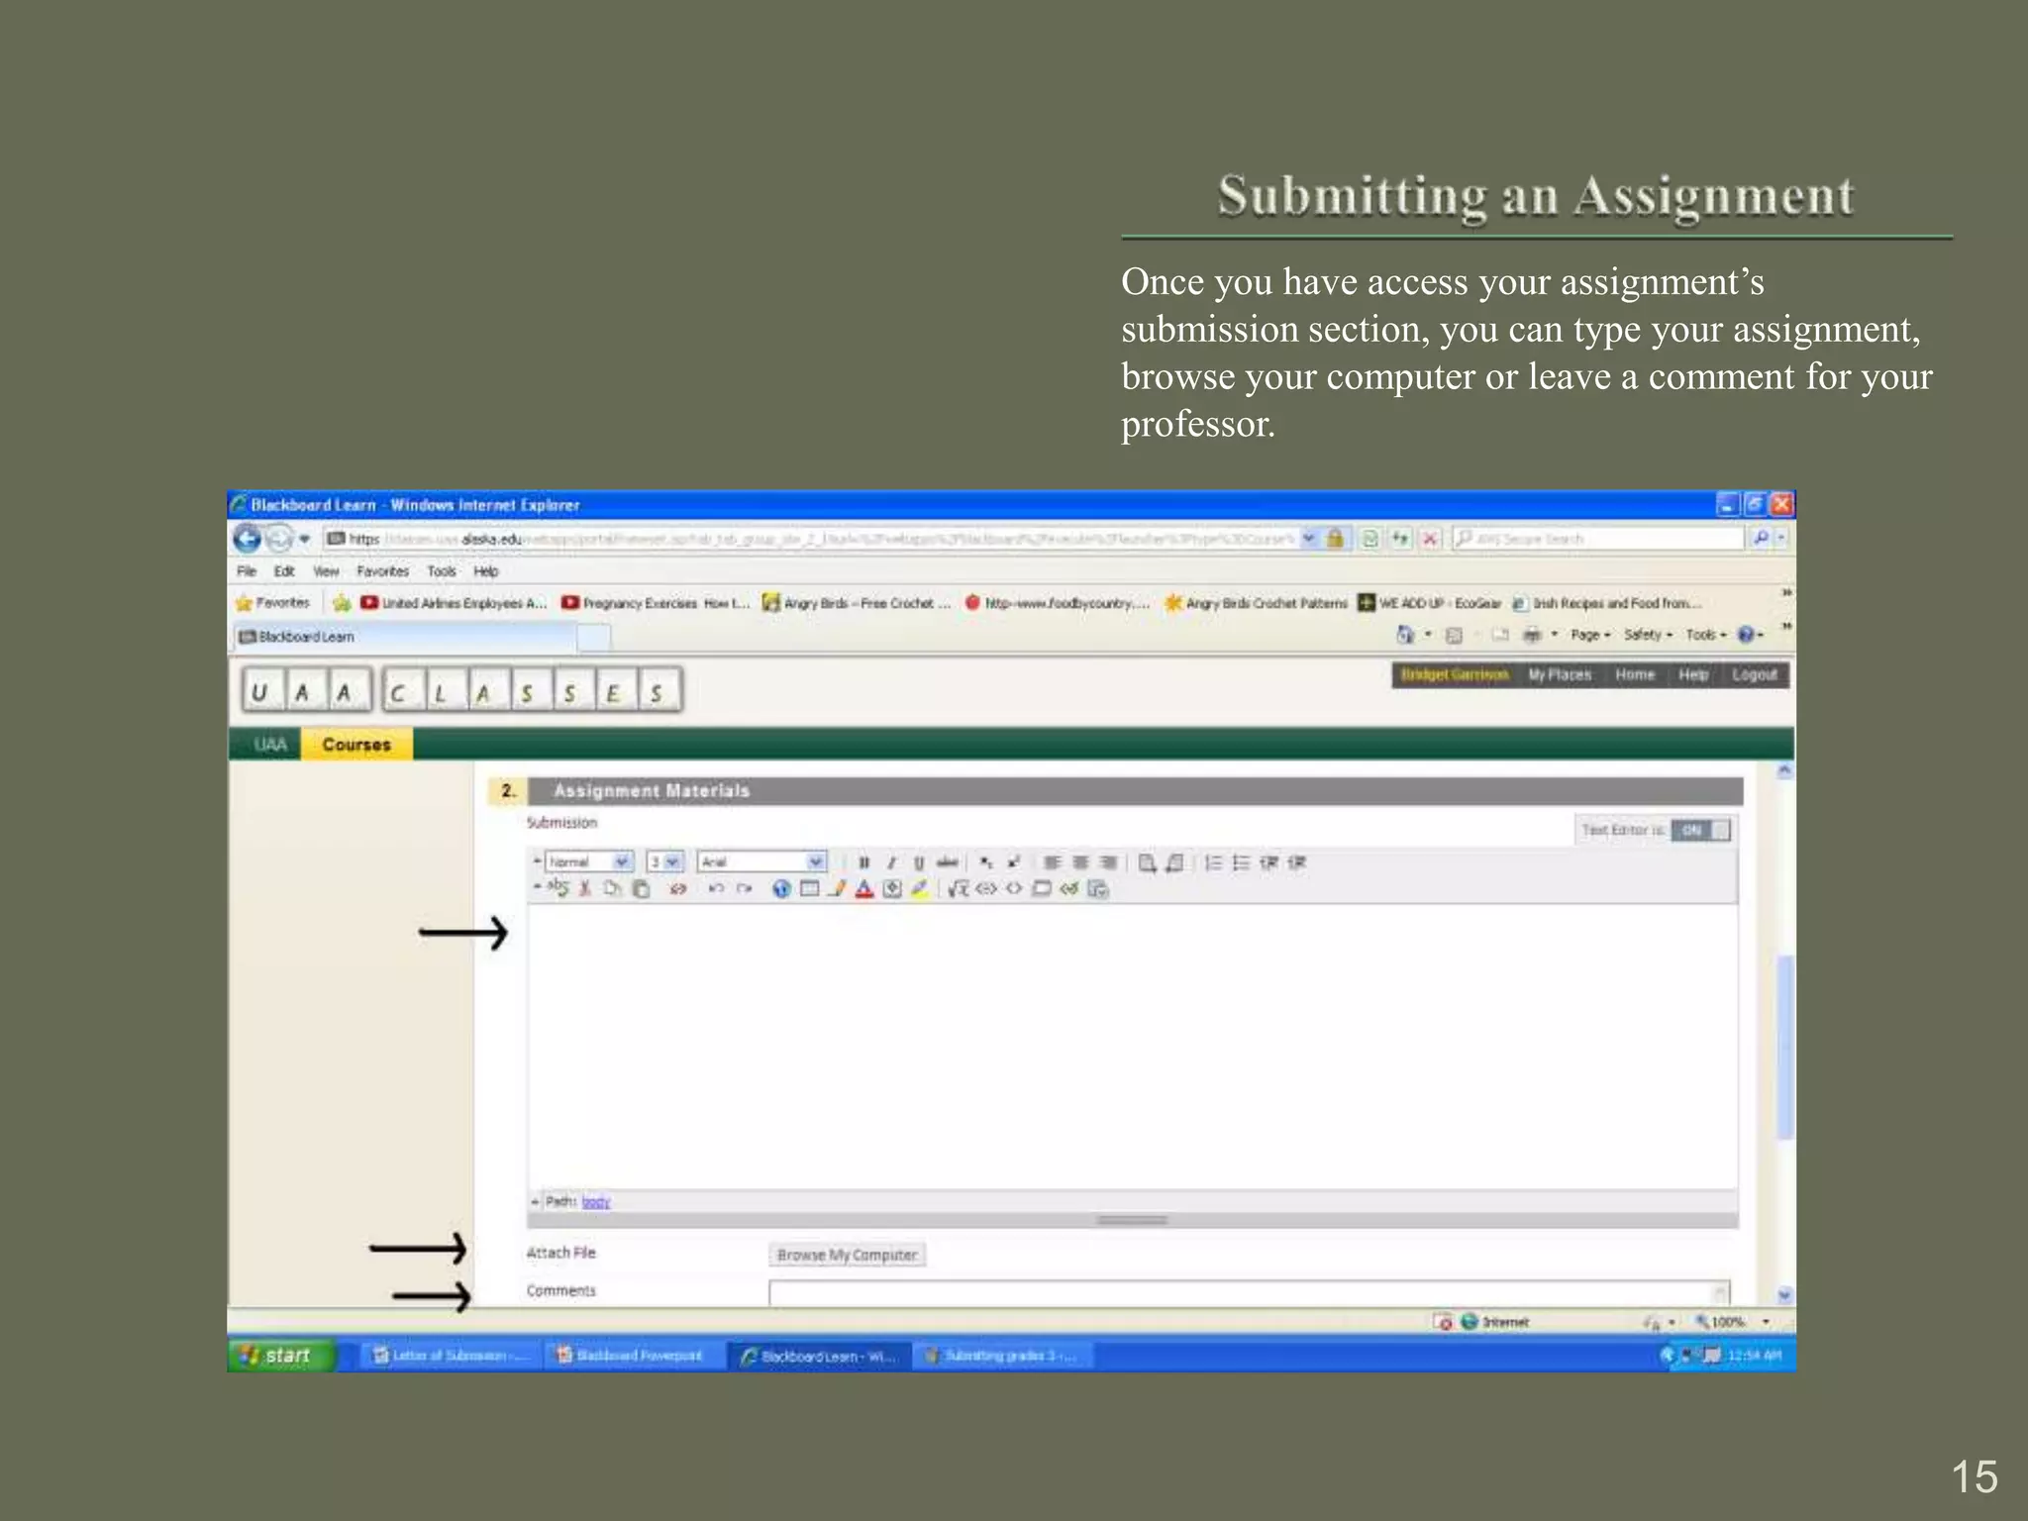Open the Page dropdown in command bar
The image size is (2028, 1521).
[x=1590, y=635]
